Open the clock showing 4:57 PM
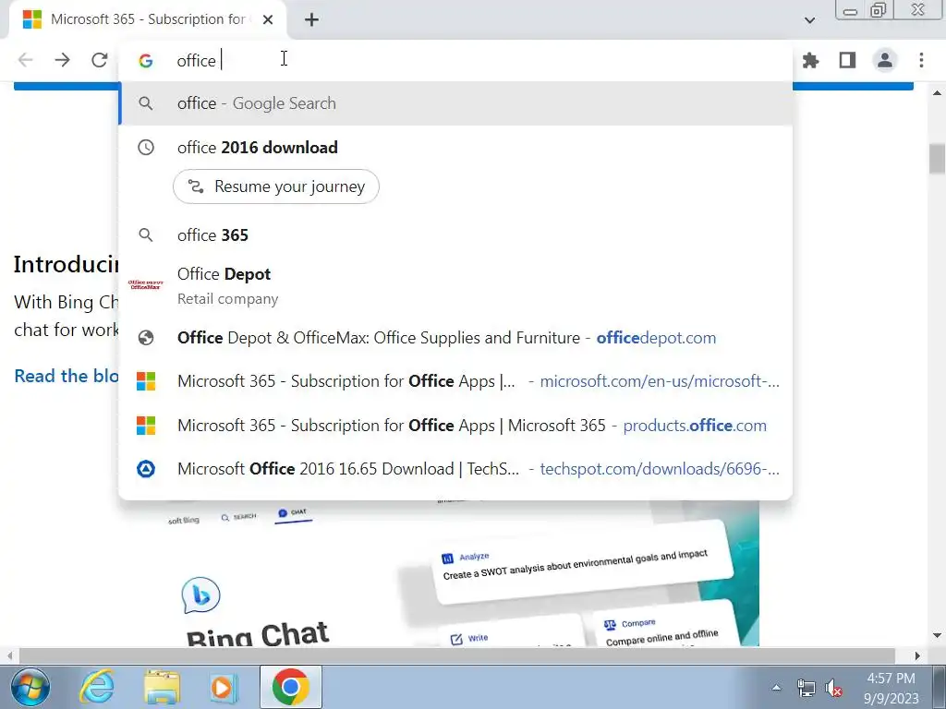This screenshot has width=946, height=709. [891, 688]
